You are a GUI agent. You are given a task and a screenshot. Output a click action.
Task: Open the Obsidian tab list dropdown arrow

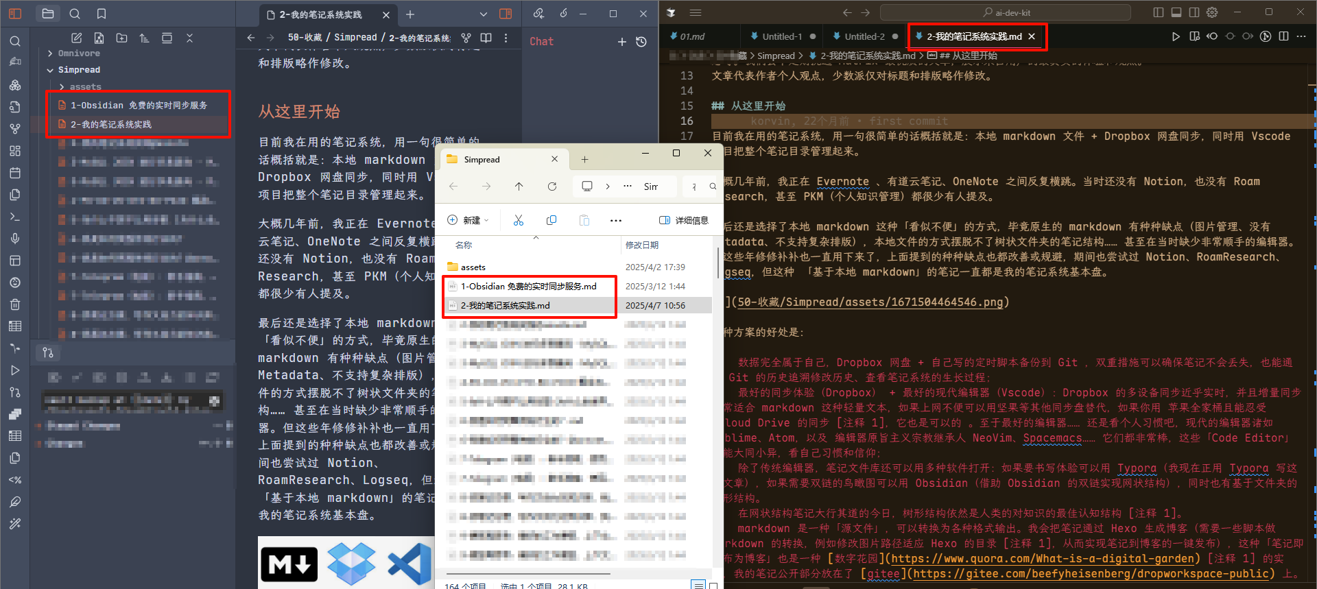coord(484,14)
